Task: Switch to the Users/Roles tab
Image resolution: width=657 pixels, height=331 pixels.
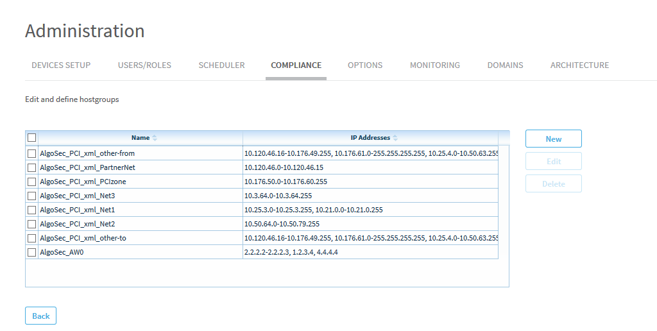Action: [144, 65]
